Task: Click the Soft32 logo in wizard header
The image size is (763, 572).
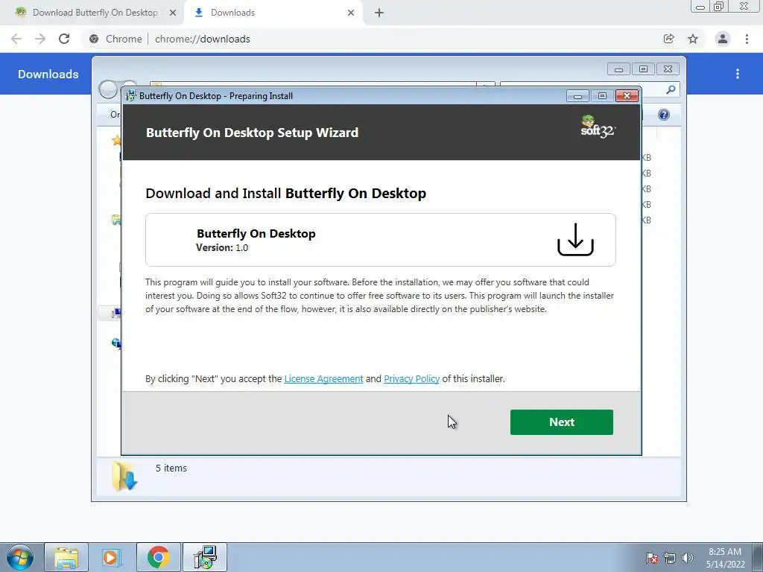Action: click(598, 127)
